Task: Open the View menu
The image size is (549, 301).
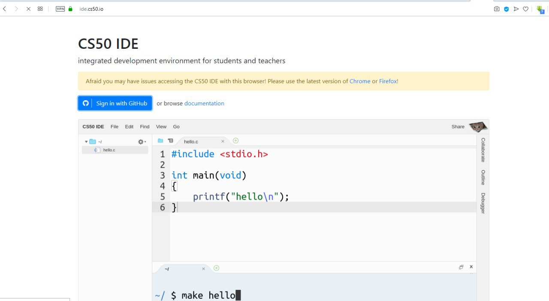Action: [161, 127]
